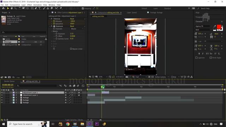Click the snapshot camera icon in viewer

[127, 77]
